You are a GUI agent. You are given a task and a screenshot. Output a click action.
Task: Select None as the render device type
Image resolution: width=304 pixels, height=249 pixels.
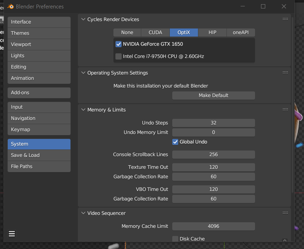point(127,32)
